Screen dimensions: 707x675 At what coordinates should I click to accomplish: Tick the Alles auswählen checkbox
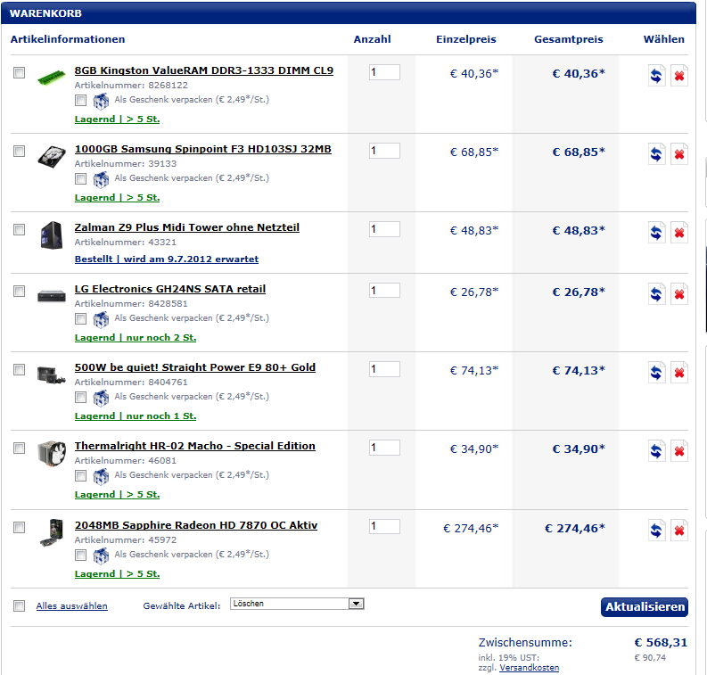pyautogui.click(x=19, y=605)
